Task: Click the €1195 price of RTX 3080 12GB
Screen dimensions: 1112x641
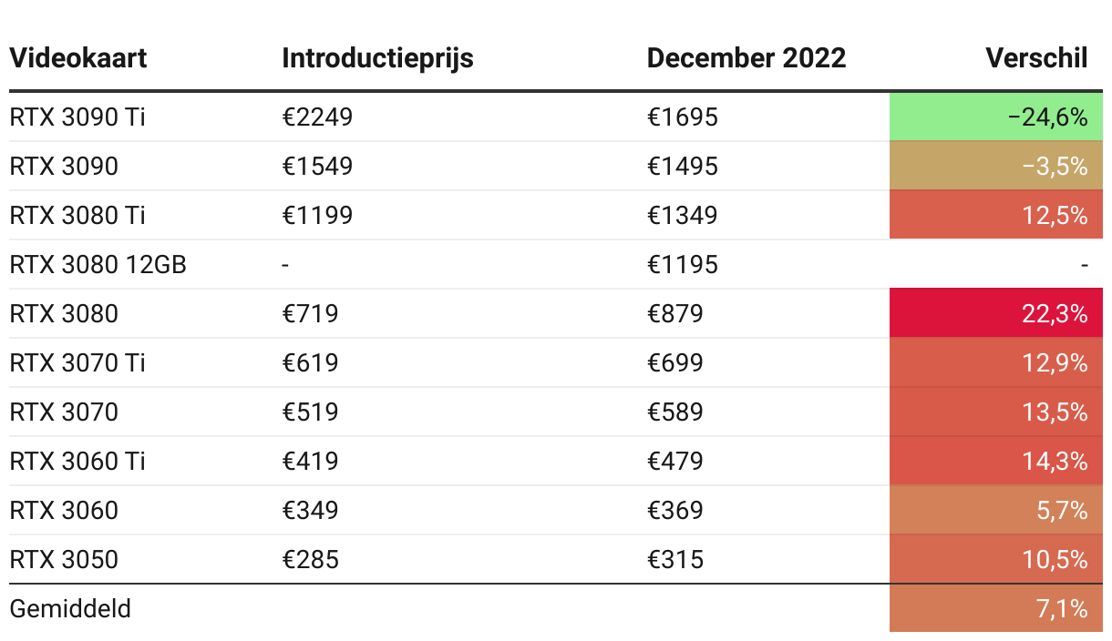Action: click(683, 264)
